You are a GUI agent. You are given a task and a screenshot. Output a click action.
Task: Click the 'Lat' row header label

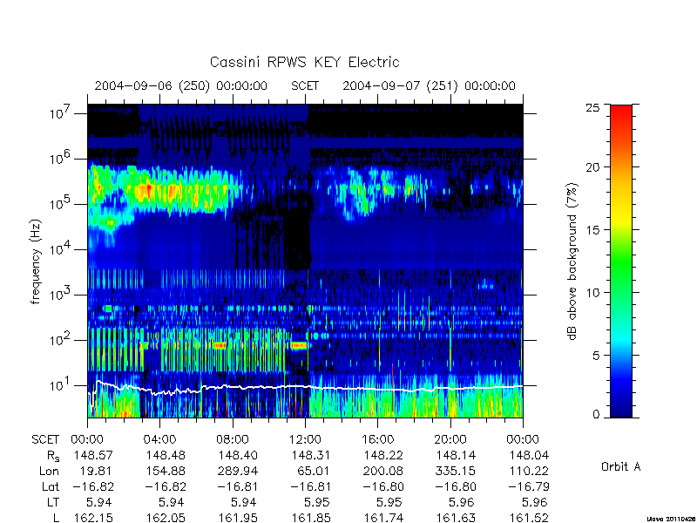(51, 486)
